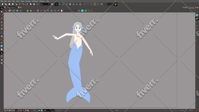Image resolution: width=199 pixels, height=112 pixels.
Task: Pick the Stamp tool
Action: tap(2, 22)
